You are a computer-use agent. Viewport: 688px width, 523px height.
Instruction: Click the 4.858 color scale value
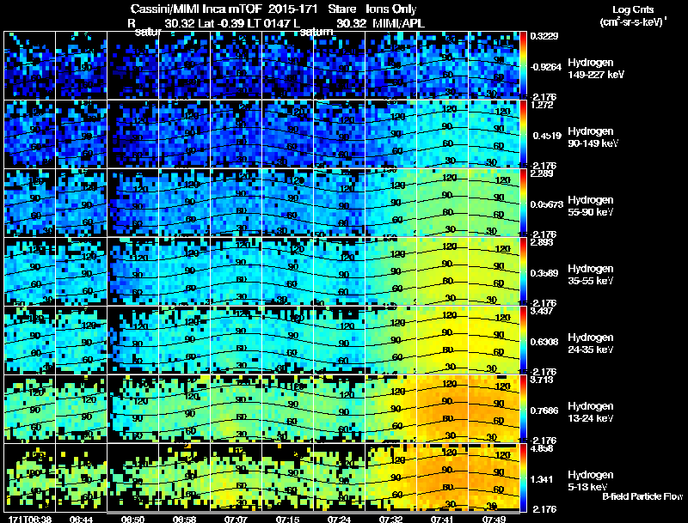point(542,448)
